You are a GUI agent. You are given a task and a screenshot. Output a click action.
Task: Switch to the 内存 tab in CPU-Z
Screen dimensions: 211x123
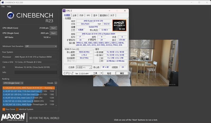click(81, 16)
